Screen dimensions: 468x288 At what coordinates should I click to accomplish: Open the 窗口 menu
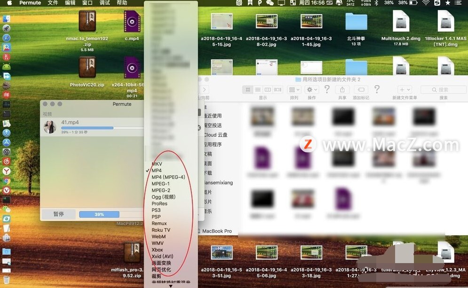pyautogui.click(x=87, y=3)
